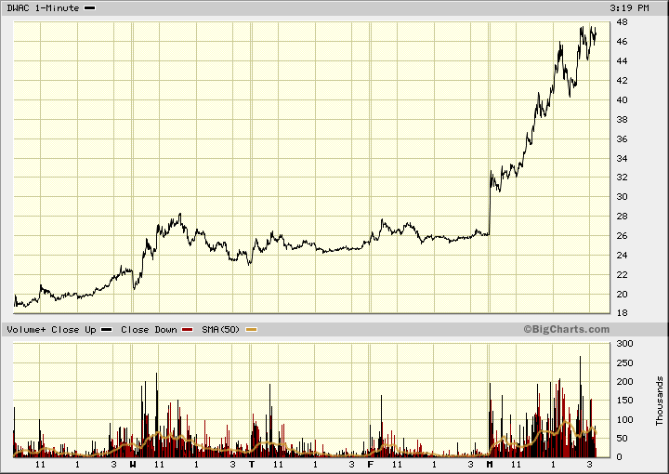Click the 38 price axis label
669x474 pixels.
pyautogui.click(x=622, y=120)
